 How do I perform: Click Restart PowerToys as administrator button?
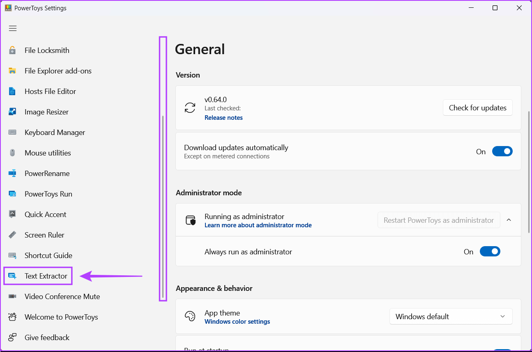[x=439, y=220]
